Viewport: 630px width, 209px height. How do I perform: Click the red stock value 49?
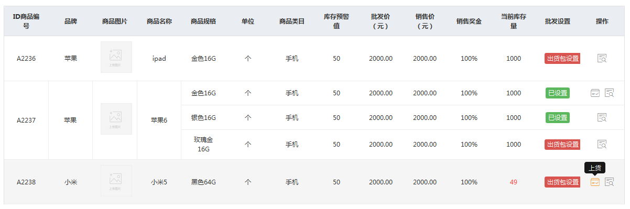(x=513, y=182)
